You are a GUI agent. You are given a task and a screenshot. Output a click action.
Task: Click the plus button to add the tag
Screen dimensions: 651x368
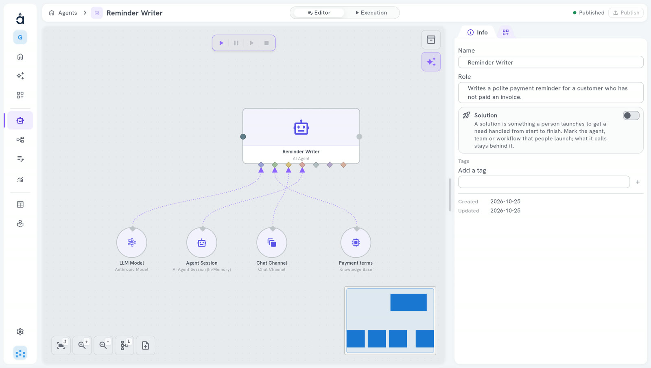[x=638, y=182]
